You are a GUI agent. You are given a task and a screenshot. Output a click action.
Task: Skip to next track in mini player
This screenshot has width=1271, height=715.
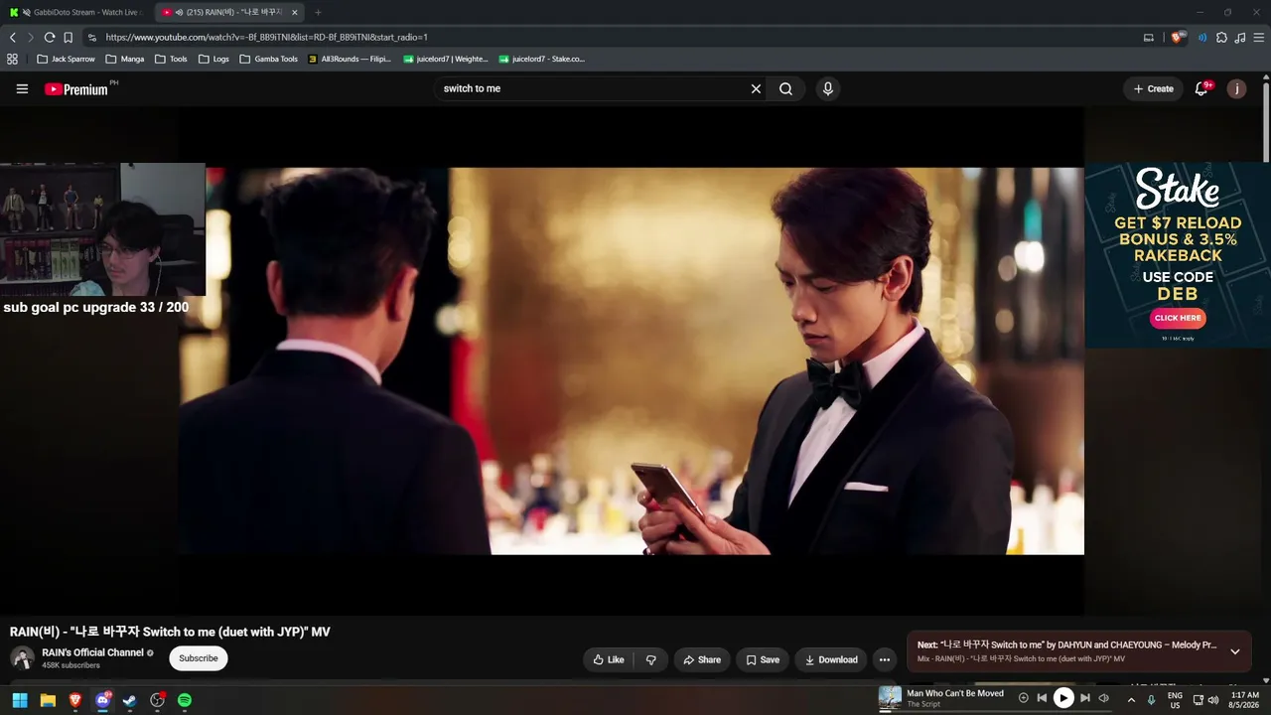click(x=1084, y=698)
